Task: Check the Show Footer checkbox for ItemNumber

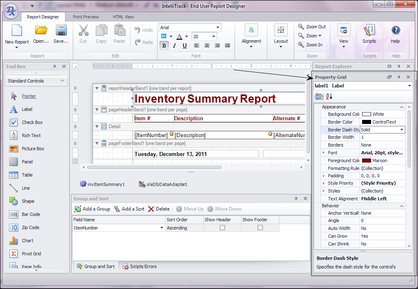Action: click(260, 228)
